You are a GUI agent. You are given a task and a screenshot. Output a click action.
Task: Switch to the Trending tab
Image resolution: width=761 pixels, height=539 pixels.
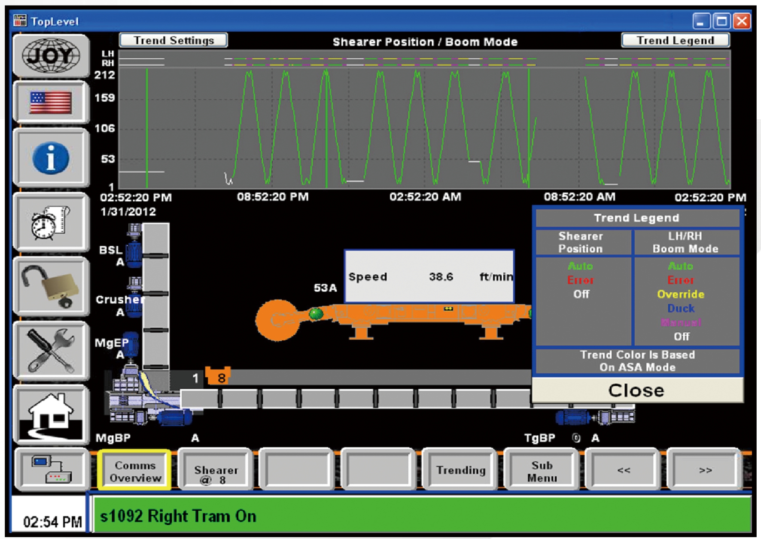[x=460, y=471]
